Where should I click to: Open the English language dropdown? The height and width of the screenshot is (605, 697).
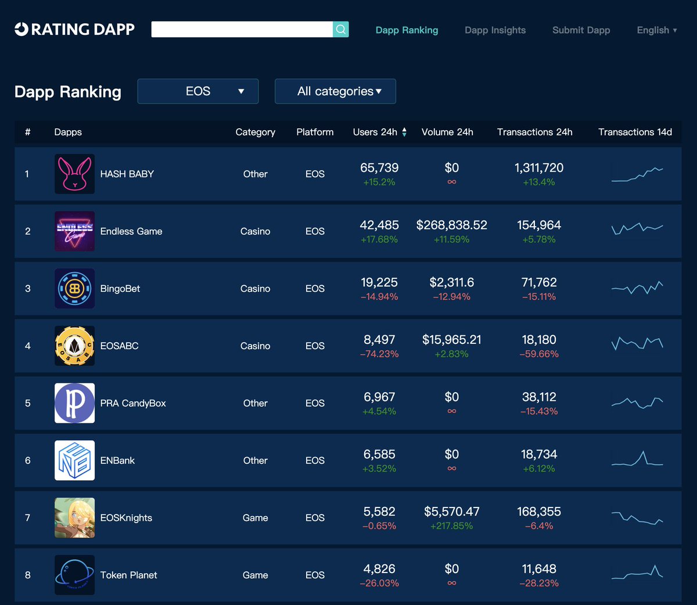[x=657, y=30]
